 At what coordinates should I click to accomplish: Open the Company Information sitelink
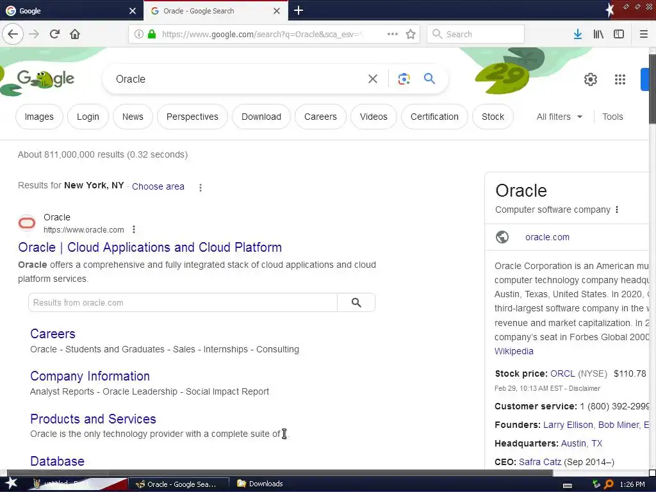pyautogui.click(x=90, y=376)
